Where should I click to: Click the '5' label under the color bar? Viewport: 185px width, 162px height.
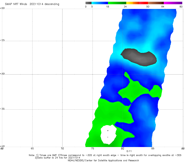pyautogui.click(x=92, y=6)
